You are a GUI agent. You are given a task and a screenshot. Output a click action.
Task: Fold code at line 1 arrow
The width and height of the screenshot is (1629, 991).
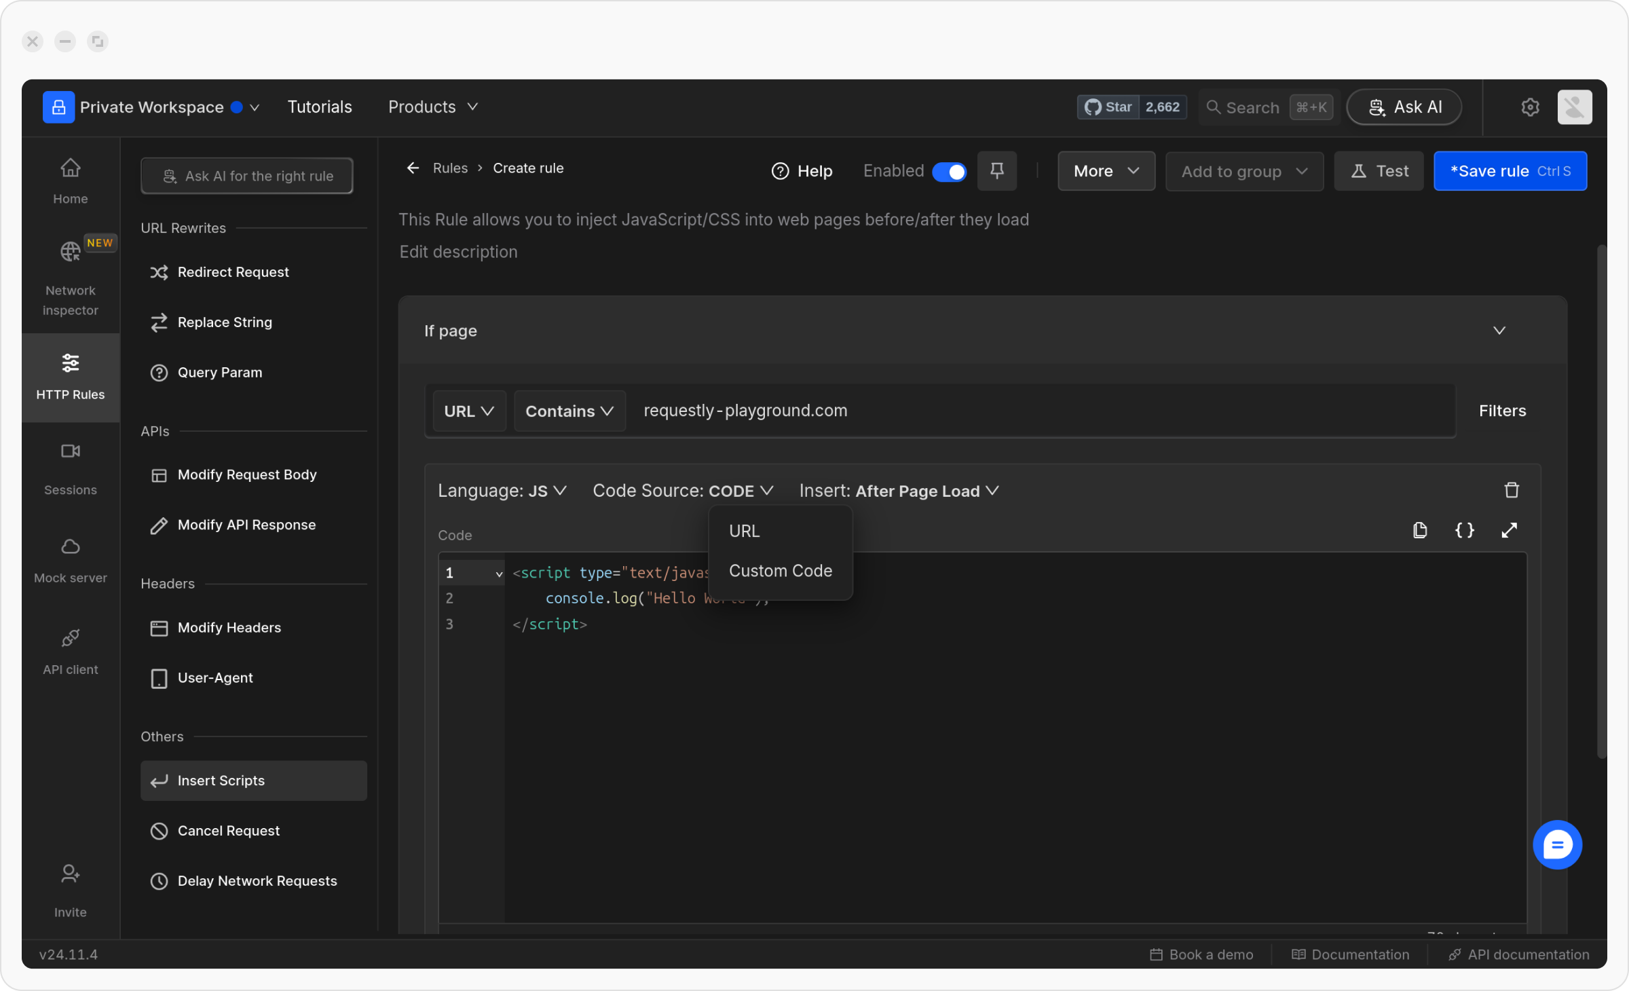499,574
